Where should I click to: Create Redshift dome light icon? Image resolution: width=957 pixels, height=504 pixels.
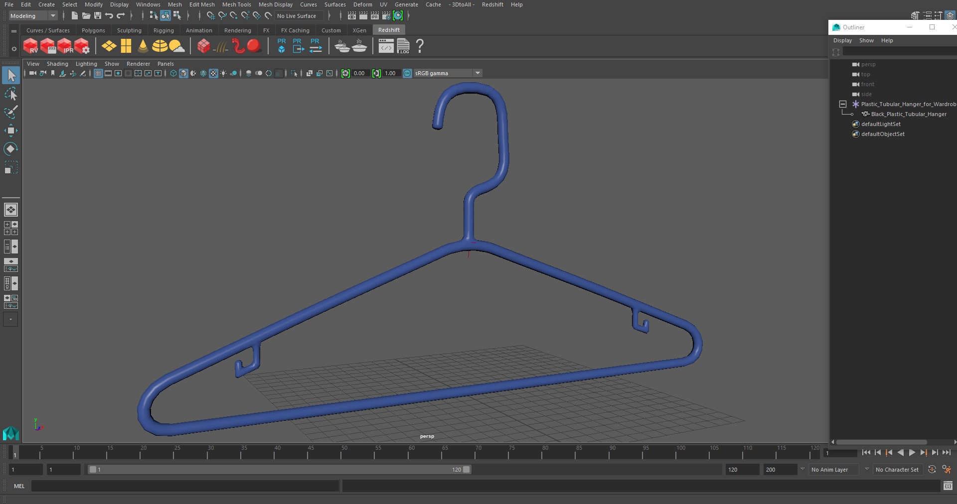(159, 46)
